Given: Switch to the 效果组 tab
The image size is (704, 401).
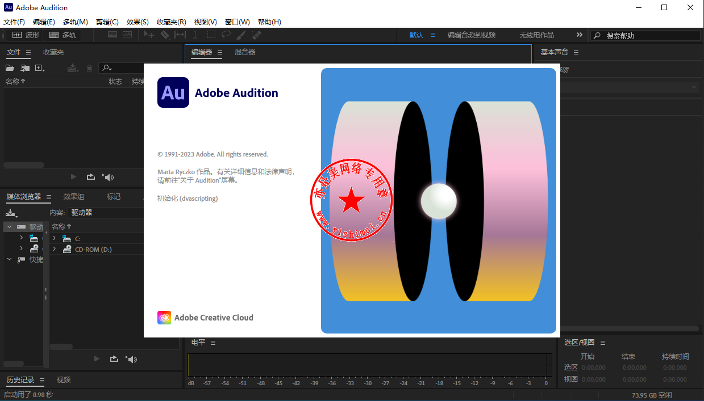Looking at the screenshot, I should click(x=74, y=197).
